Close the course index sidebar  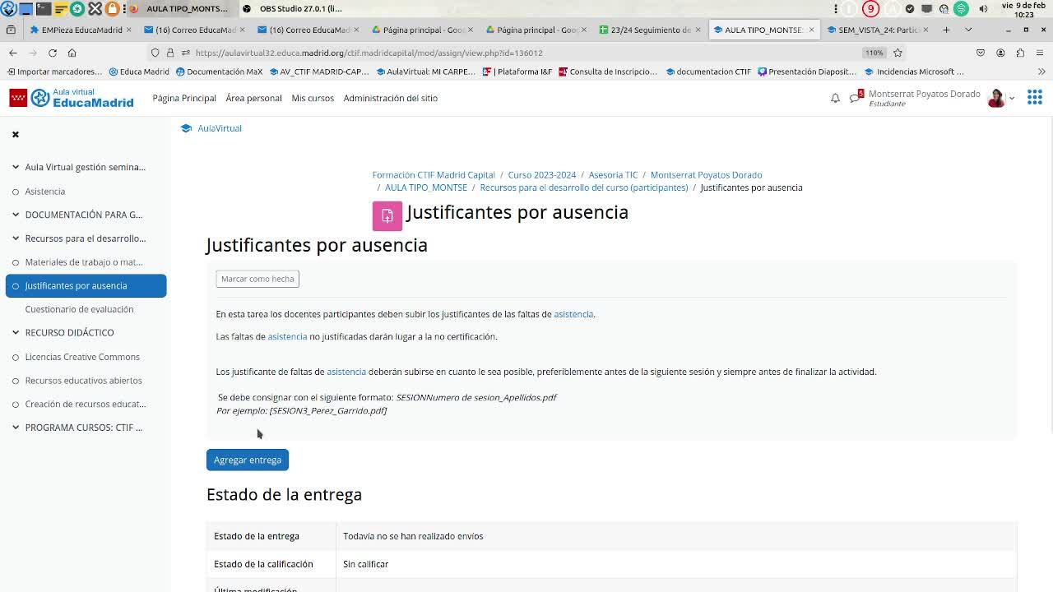point(15,134)
